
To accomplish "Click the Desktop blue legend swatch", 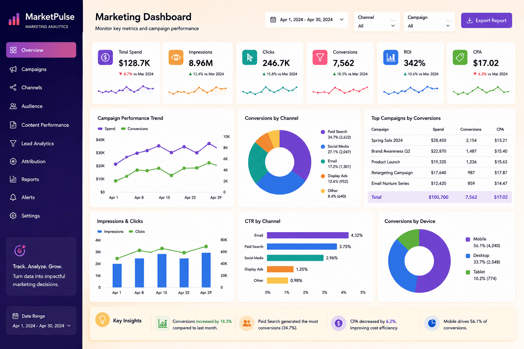I will pyautogui.click(x=468, y=256).
